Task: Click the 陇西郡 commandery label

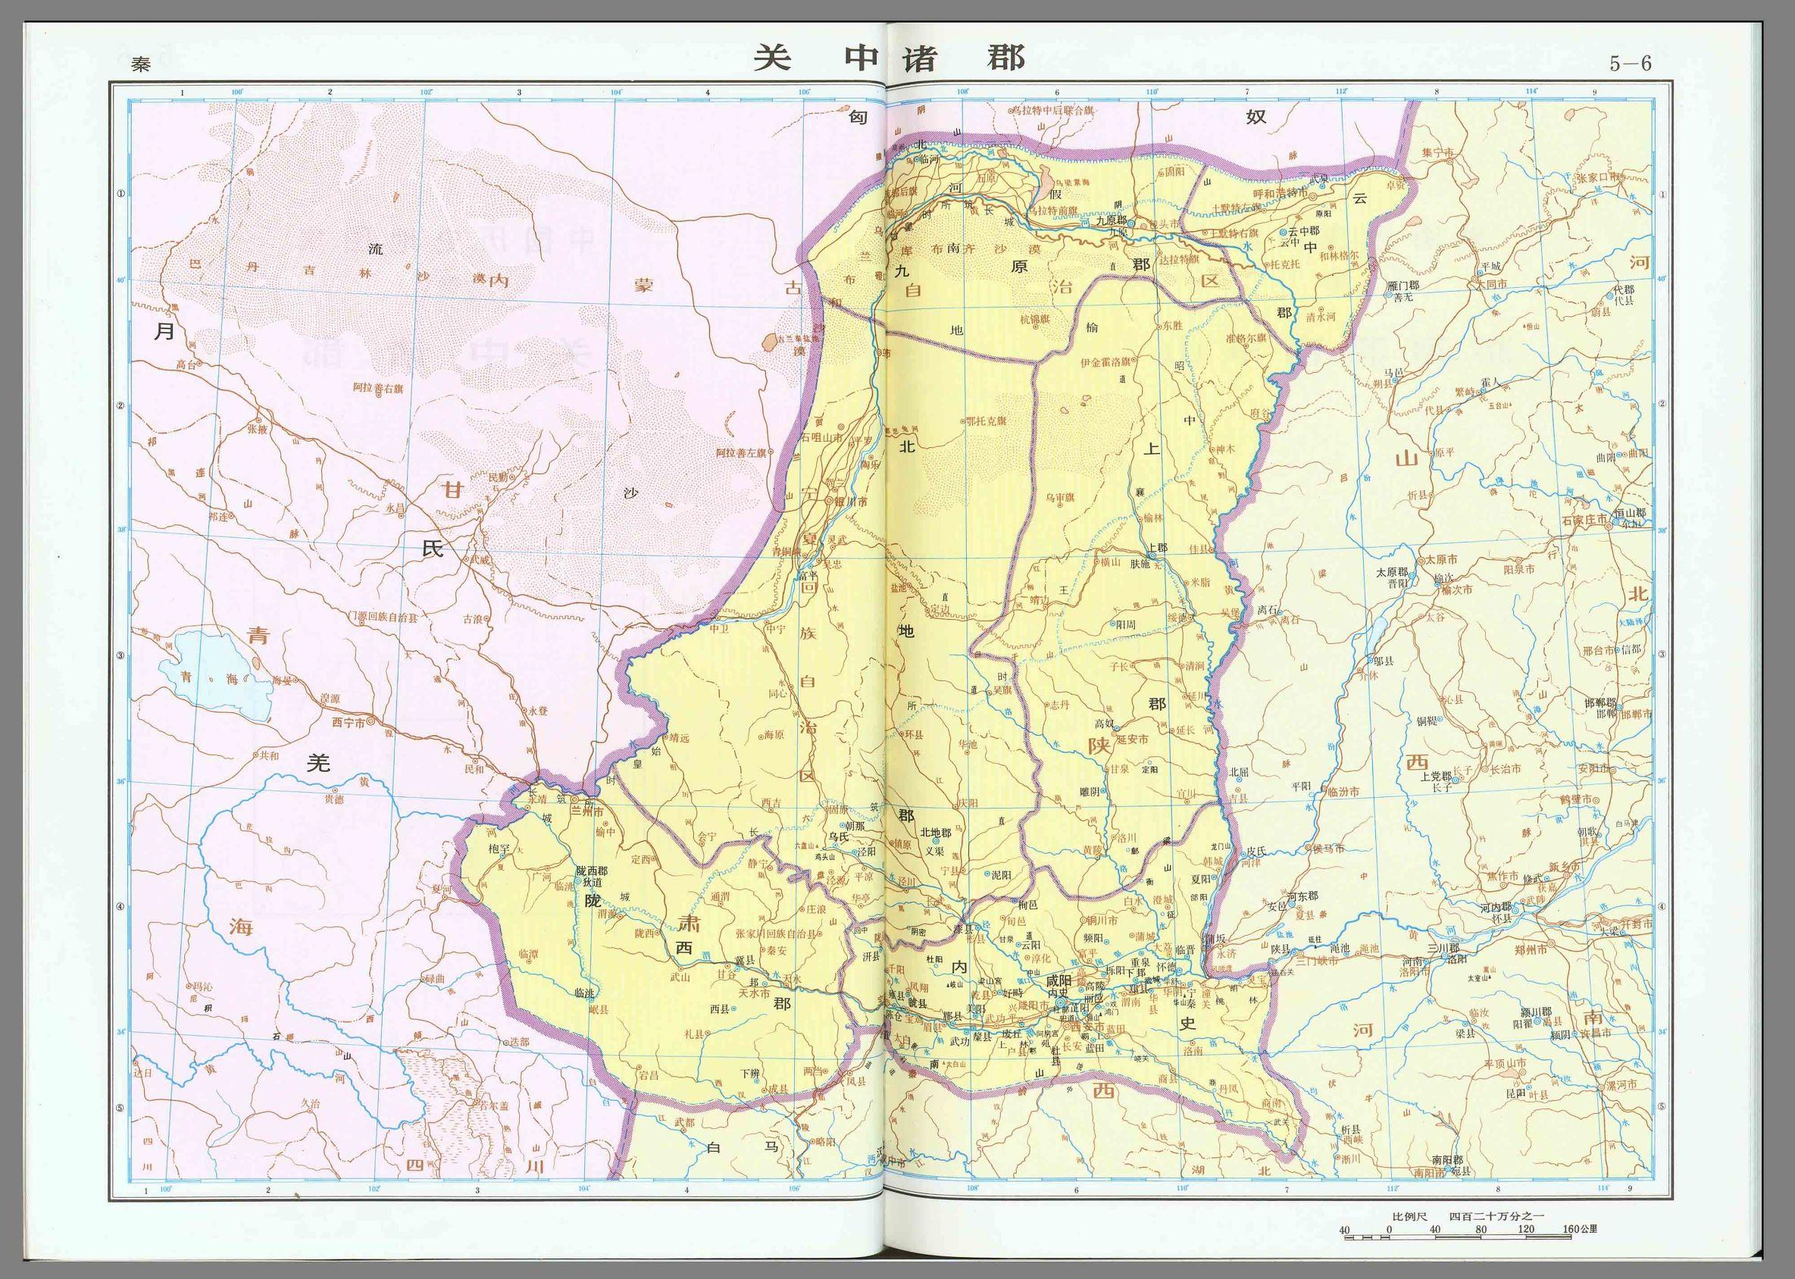Action: 592,871
